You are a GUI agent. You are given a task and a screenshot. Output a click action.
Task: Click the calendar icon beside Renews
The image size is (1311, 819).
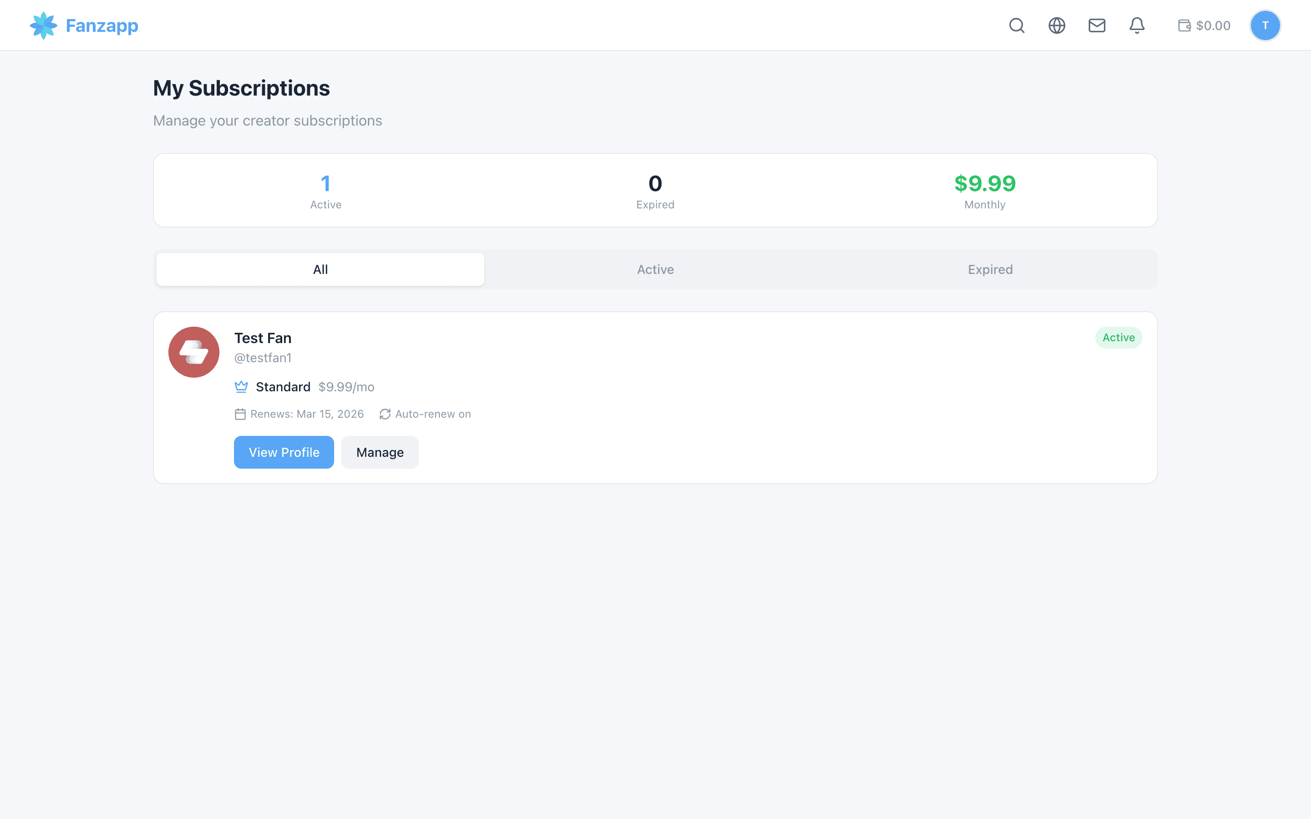point(240,415)
